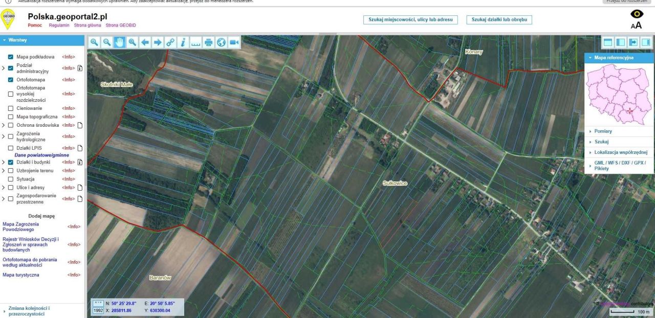The width and height of the screenshot is (655, 318).
Task: Click the zoom to extent magnifier tool
Action: [x=132, y=42]
